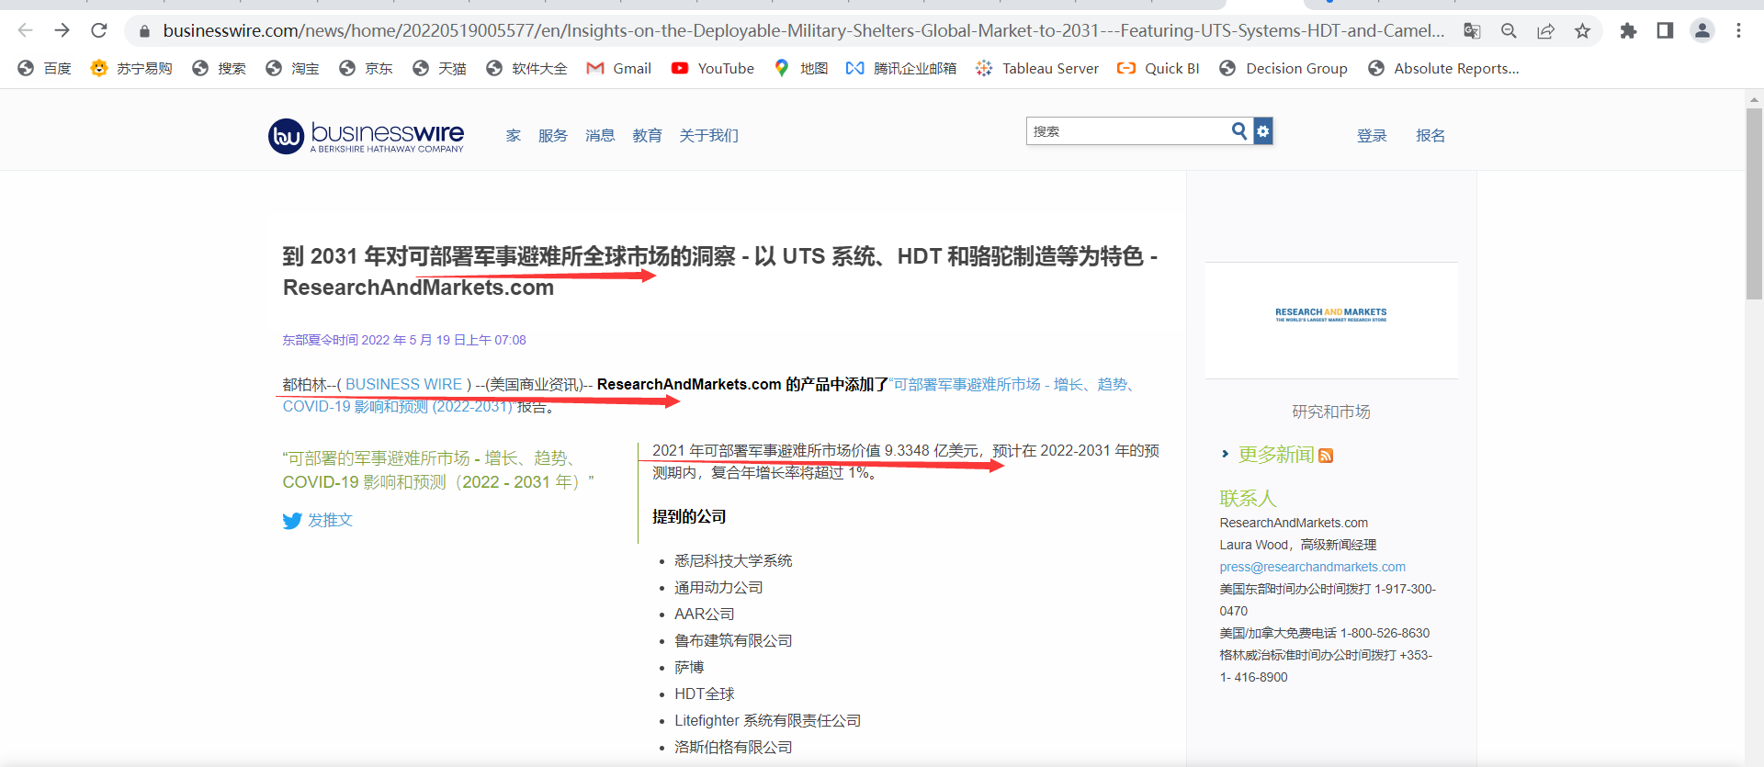Click the Business Wire logo
1764x767 pixels.
[366, 136]
